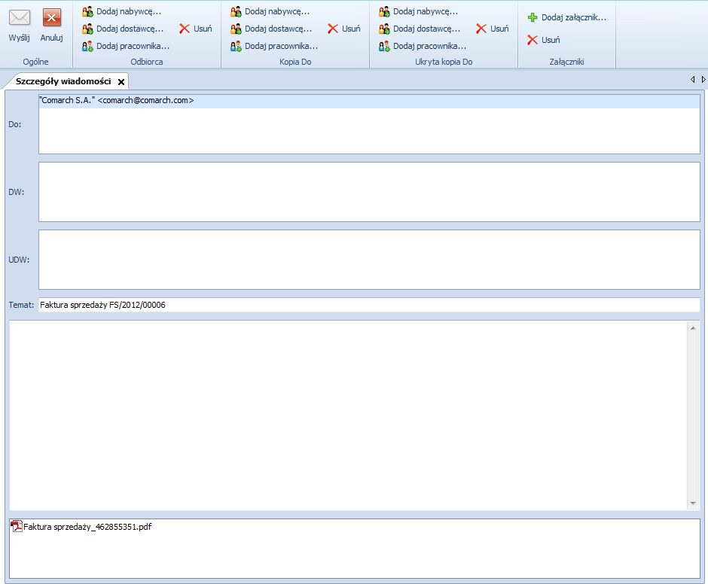Click inside the UDW recipients field

pos(369,260)
